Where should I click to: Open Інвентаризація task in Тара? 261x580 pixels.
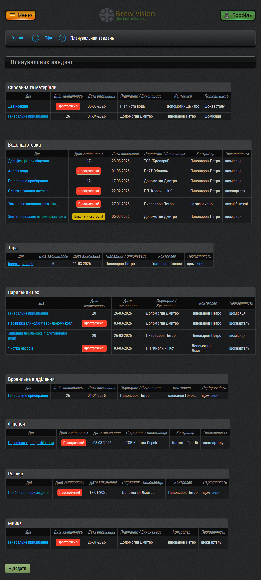click(21, 264)
